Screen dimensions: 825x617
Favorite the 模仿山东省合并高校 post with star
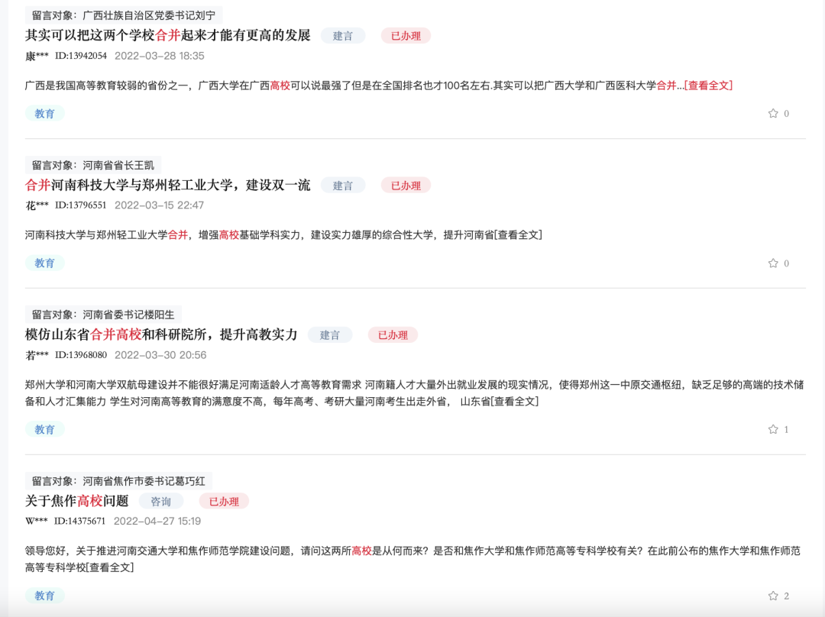pyautogui.click(x=773, y=429)
